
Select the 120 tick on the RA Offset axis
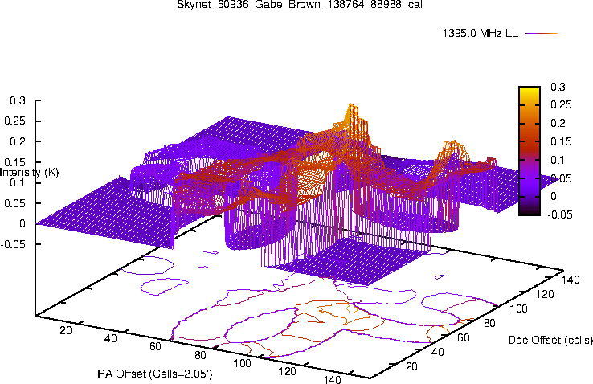(287, 371)
